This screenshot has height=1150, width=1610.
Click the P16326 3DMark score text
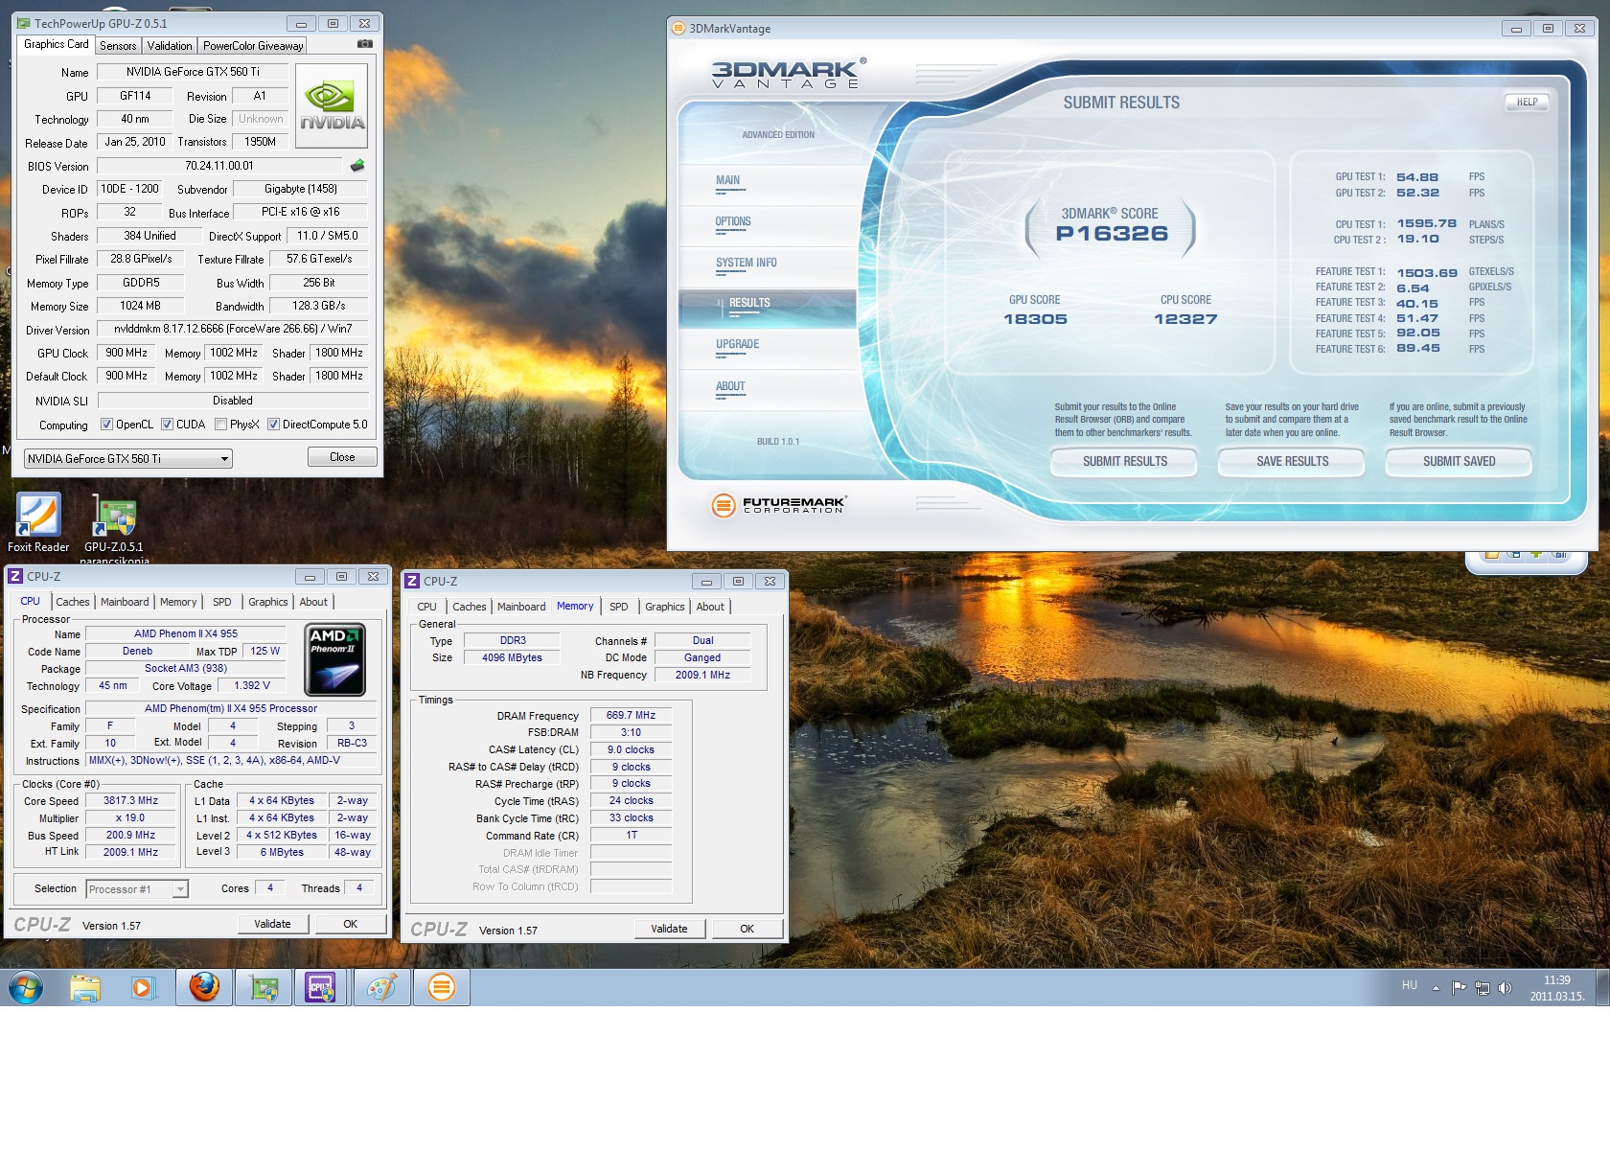pos(1112,233)
